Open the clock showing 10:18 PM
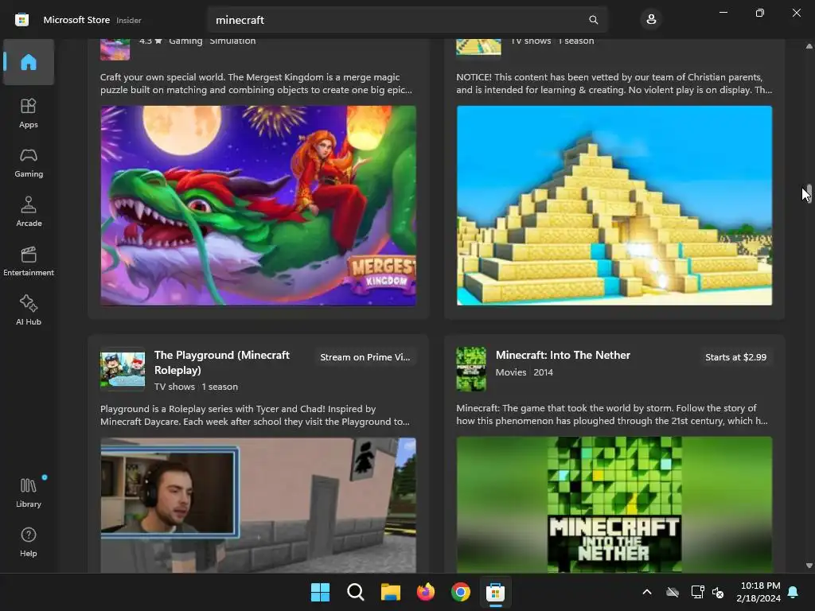 click(x=758, y=592)
